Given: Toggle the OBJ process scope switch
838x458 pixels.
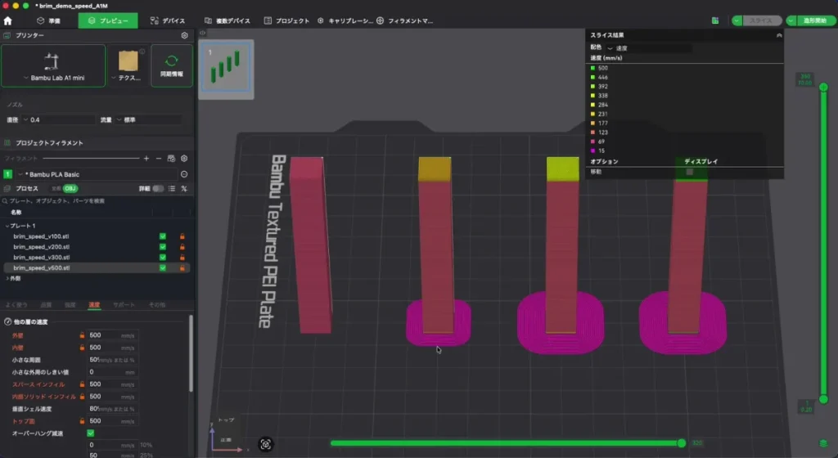Looking at the screenshot, I should 70,188.
